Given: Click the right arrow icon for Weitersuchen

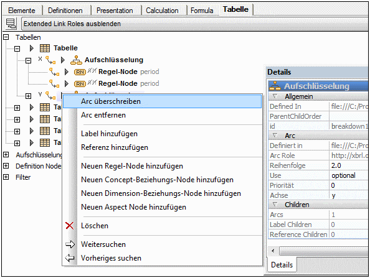Looking at the screenshot, I should click(70, 244).
